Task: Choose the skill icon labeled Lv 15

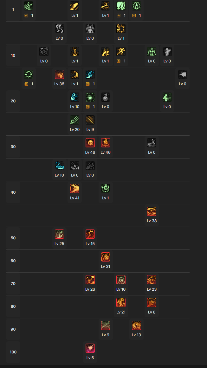Action: point(90,234)
